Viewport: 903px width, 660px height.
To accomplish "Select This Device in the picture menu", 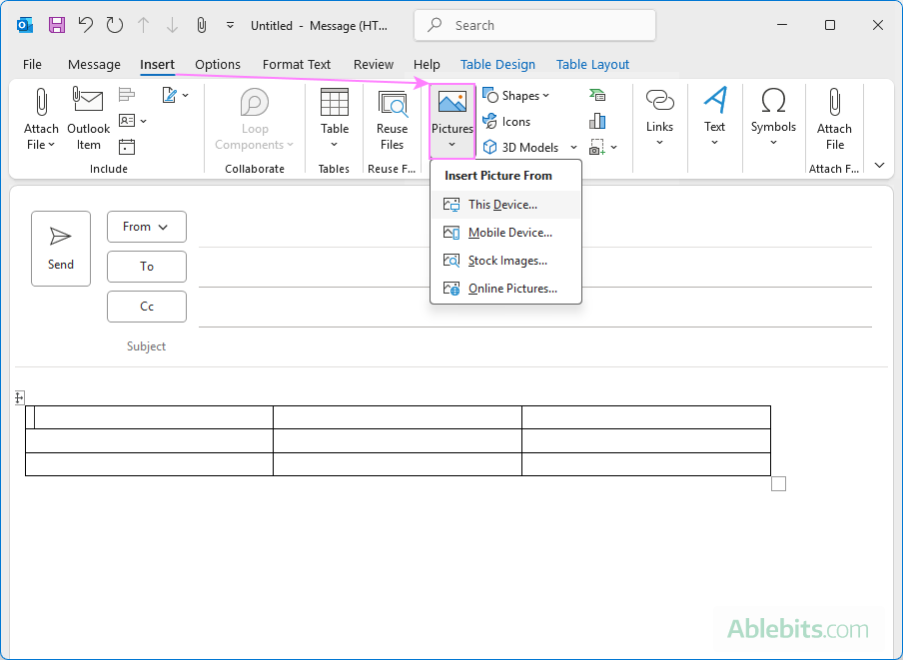I will [x=501, y=204].
